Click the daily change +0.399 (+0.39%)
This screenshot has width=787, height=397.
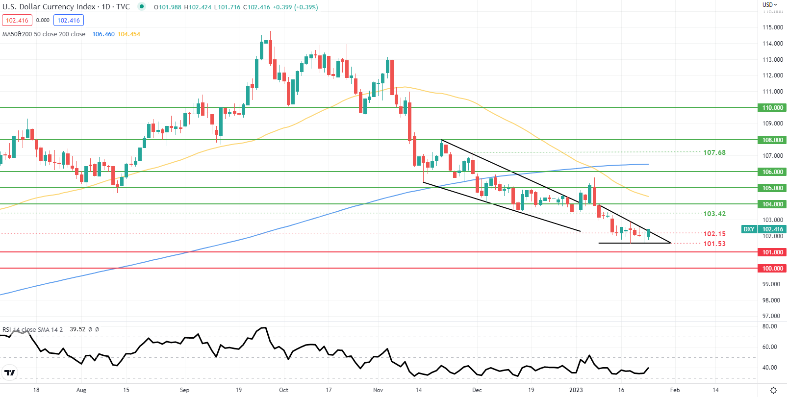point(295,7)
